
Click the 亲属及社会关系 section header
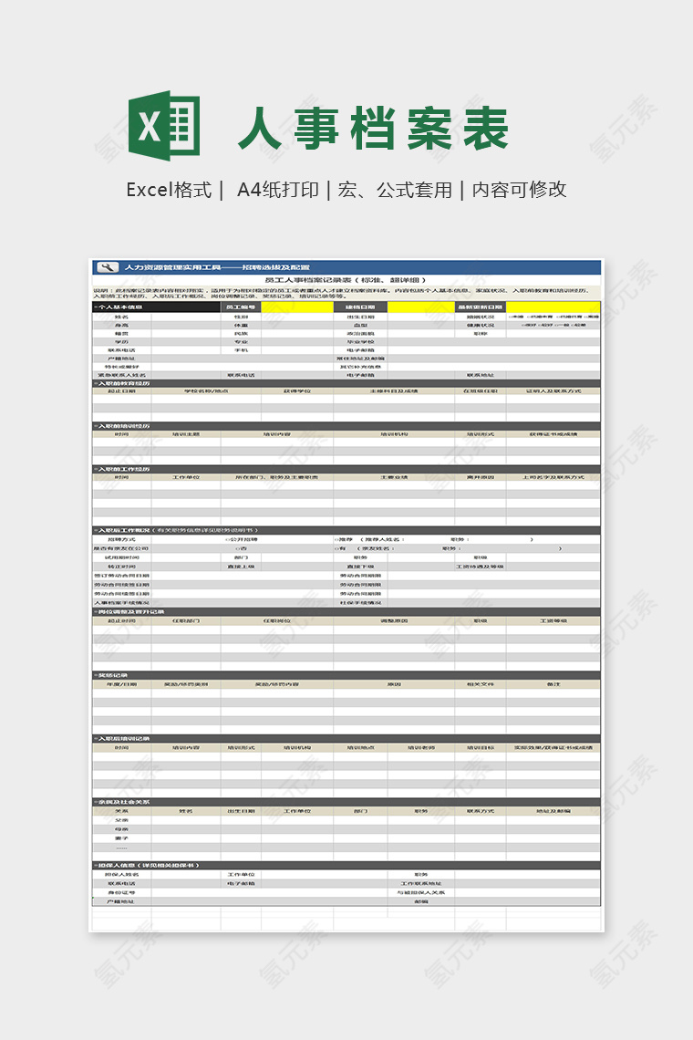(x=346, y=802)
